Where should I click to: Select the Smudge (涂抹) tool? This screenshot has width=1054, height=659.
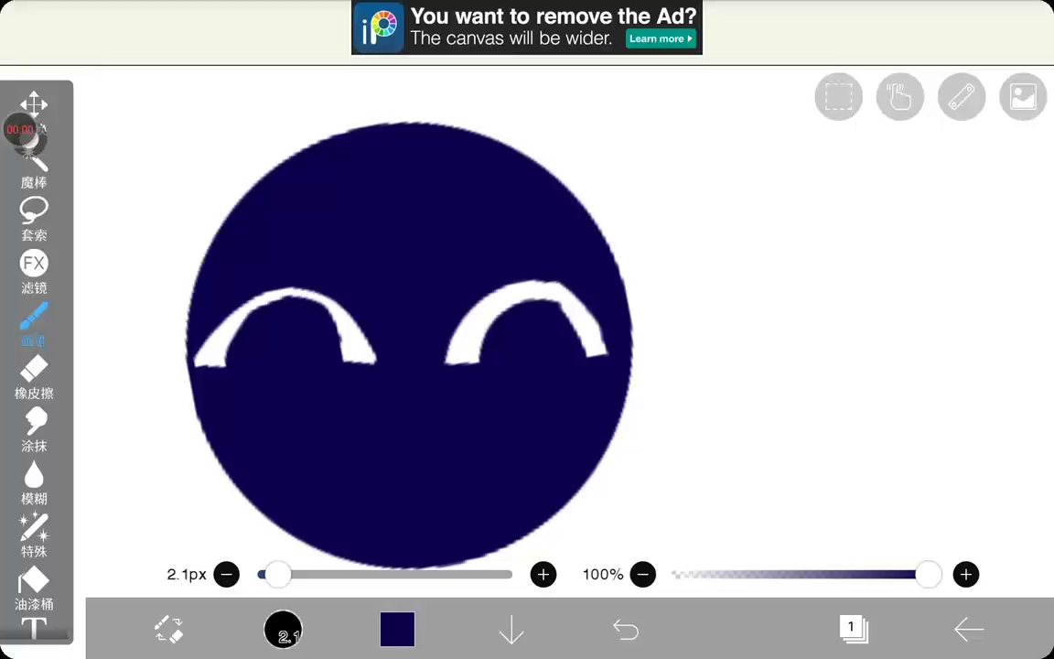tap(34, 429)
